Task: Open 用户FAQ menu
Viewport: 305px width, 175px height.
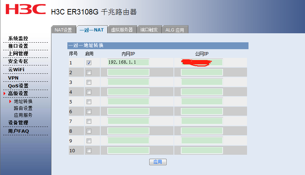Action: pos(18,131)
